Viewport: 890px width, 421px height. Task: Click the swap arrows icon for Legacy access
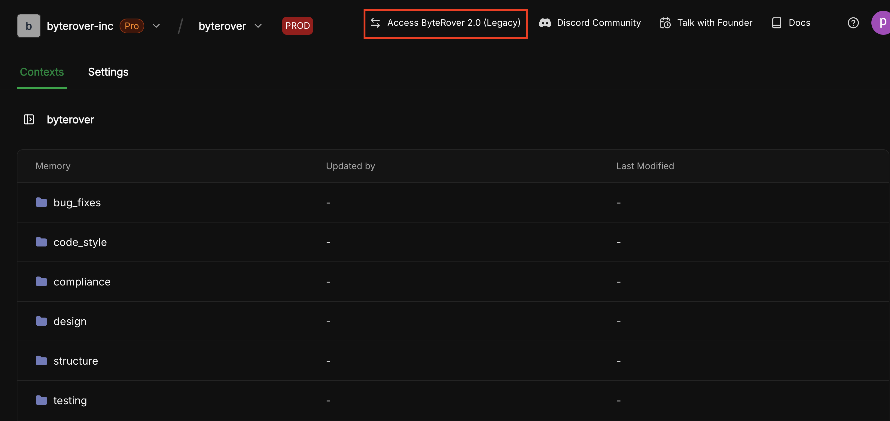click(x=375, y=23)
